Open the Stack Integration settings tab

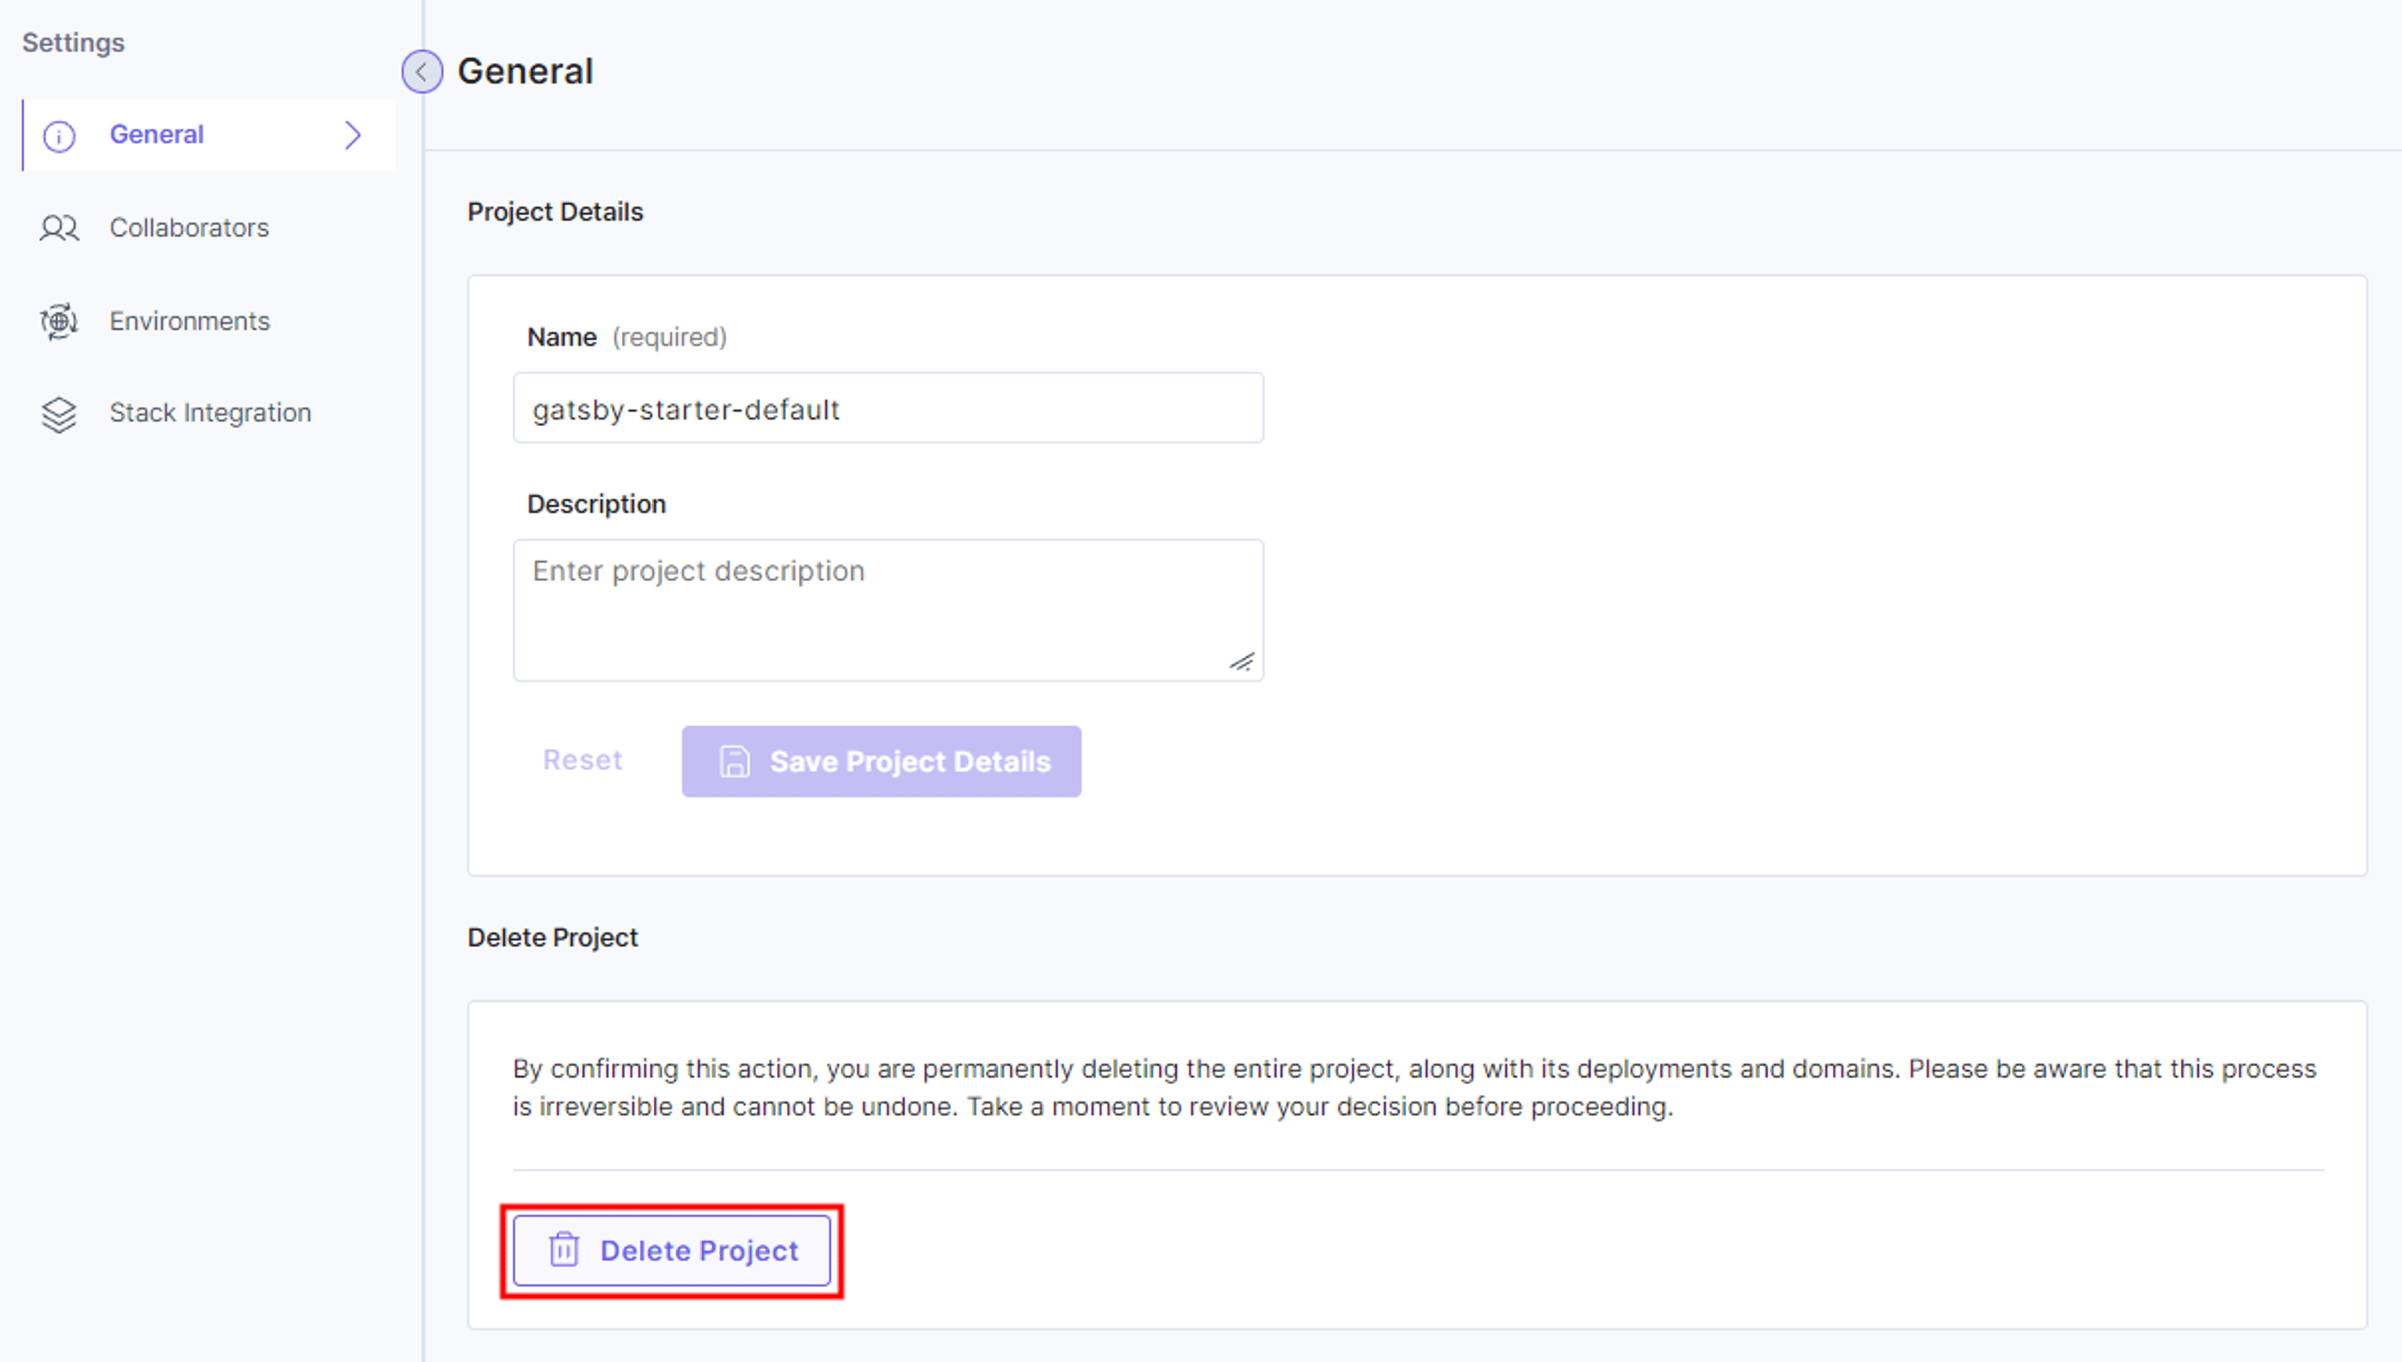point(208,412)
